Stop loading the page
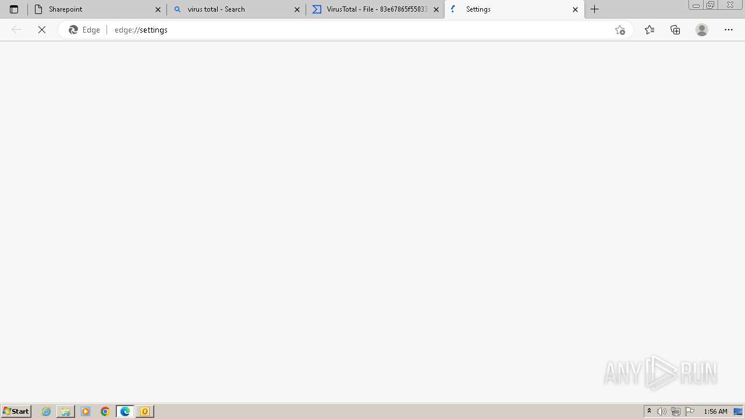This screenshot has width=745, height=419. coord(42,30)
